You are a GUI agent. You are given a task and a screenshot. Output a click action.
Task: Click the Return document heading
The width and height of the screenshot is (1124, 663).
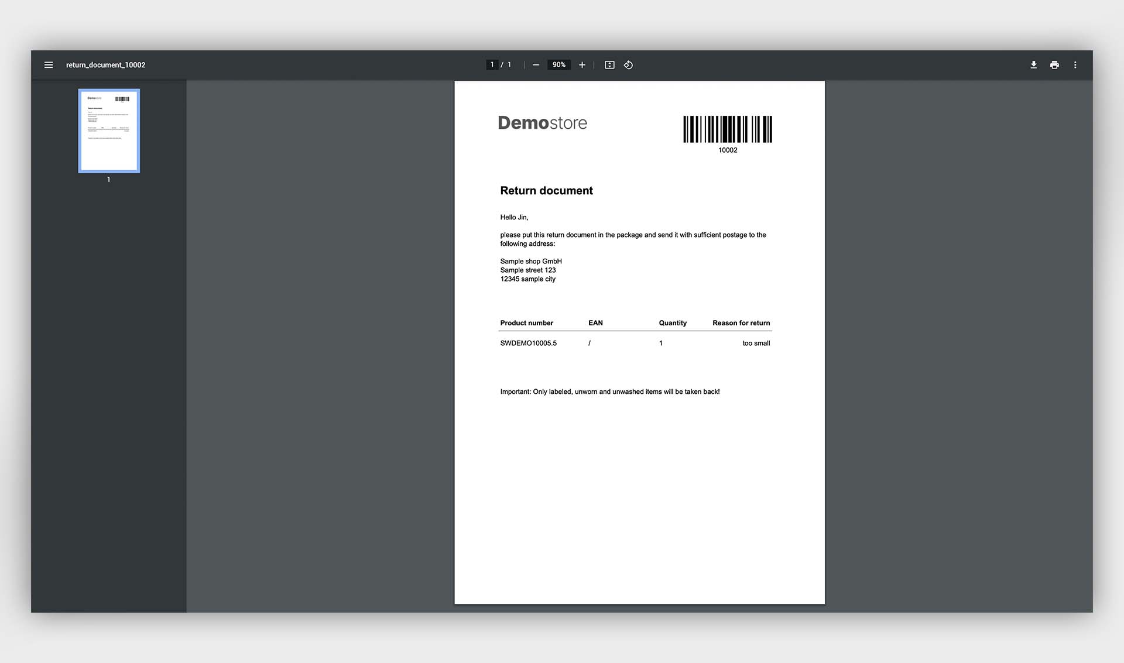point(546,191)
